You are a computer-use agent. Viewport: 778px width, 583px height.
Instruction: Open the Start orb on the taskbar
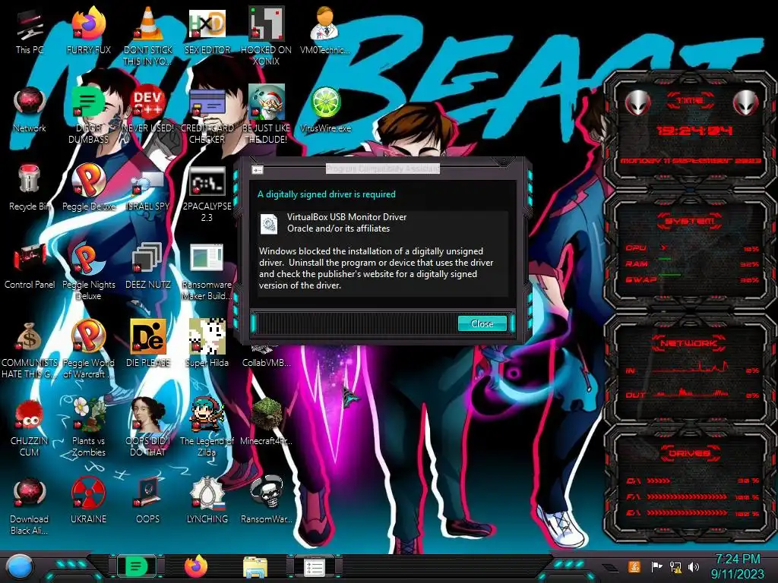pyautogui.click(x=20, y=567)
